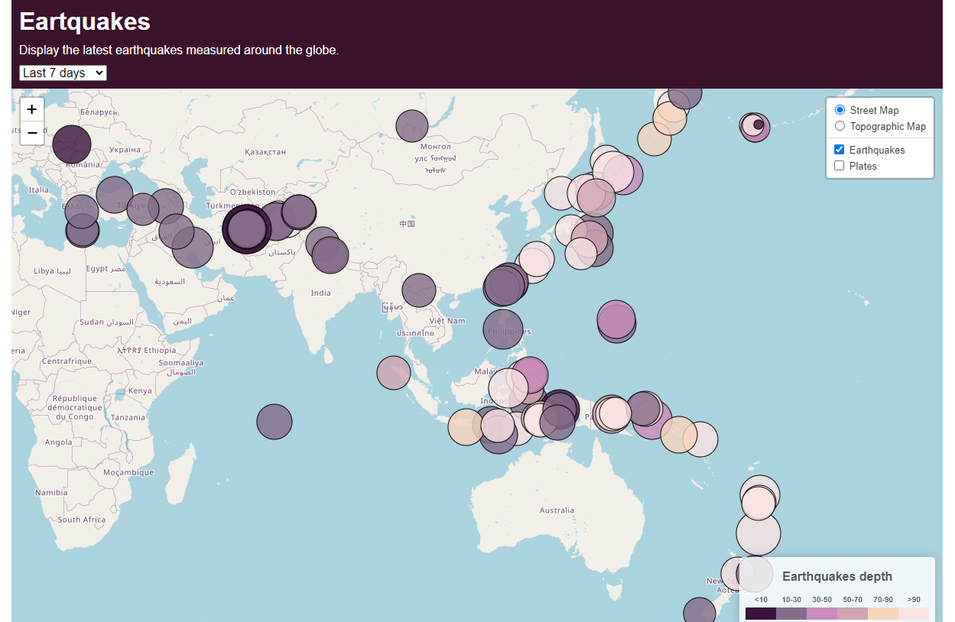Click the pink earthquake marker west of Sumatra
This screenshot has width=955, height=622.
tap(393, 373)
